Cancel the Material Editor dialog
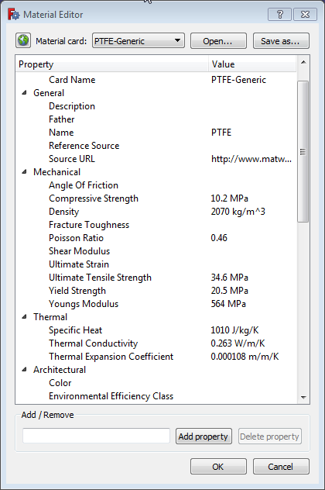The width and height of the screenshot is (325, 490). pyautogui.click(x=281, y=467)
